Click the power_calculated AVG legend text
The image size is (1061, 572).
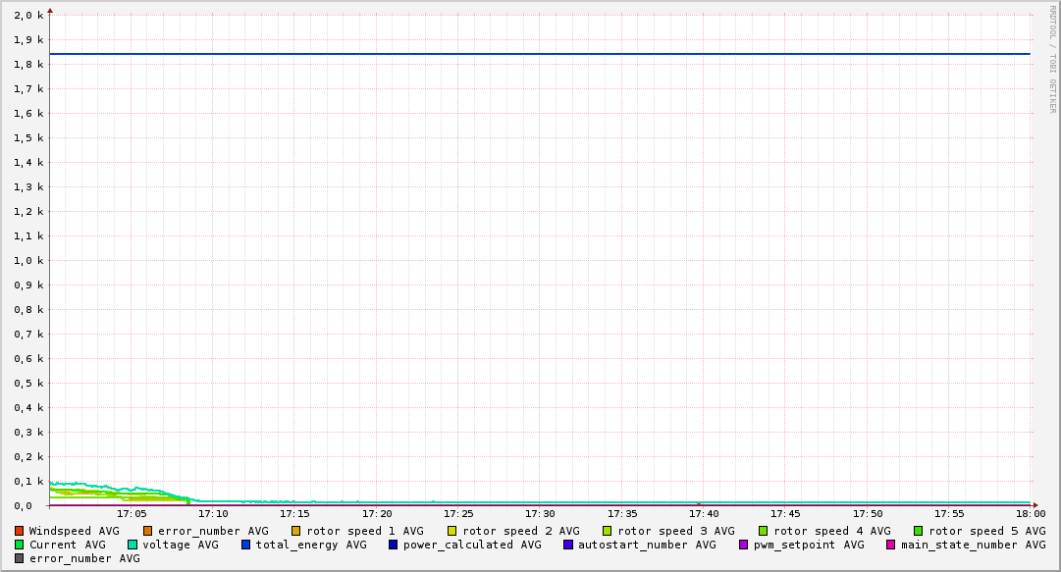click(471, 545)
